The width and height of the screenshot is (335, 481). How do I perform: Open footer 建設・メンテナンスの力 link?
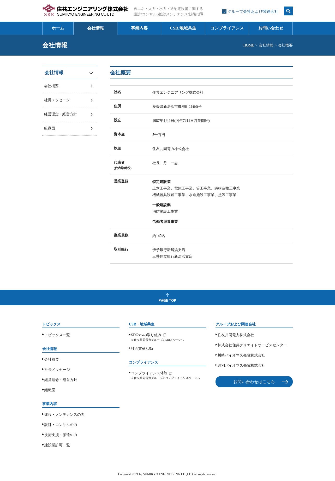64,414
